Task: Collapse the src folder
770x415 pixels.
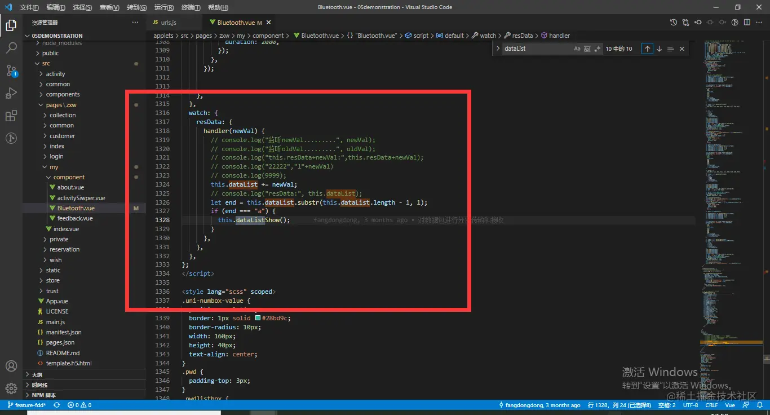Action: click(x=85, y=63)
